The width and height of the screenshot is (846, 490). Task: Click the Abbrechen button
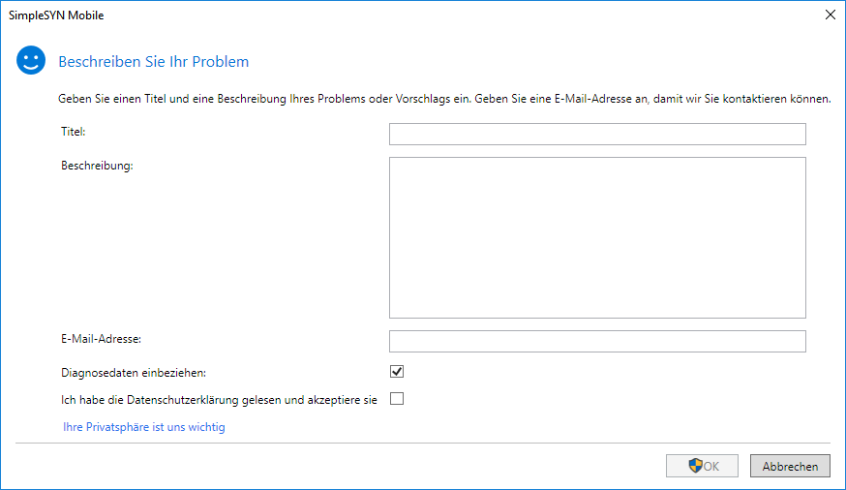click(x=790, y=466)
